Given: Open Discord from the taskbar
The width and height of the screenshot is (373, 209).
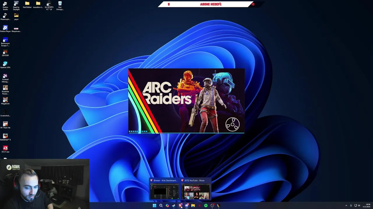Looking at the screenshot, I should 187,206.
